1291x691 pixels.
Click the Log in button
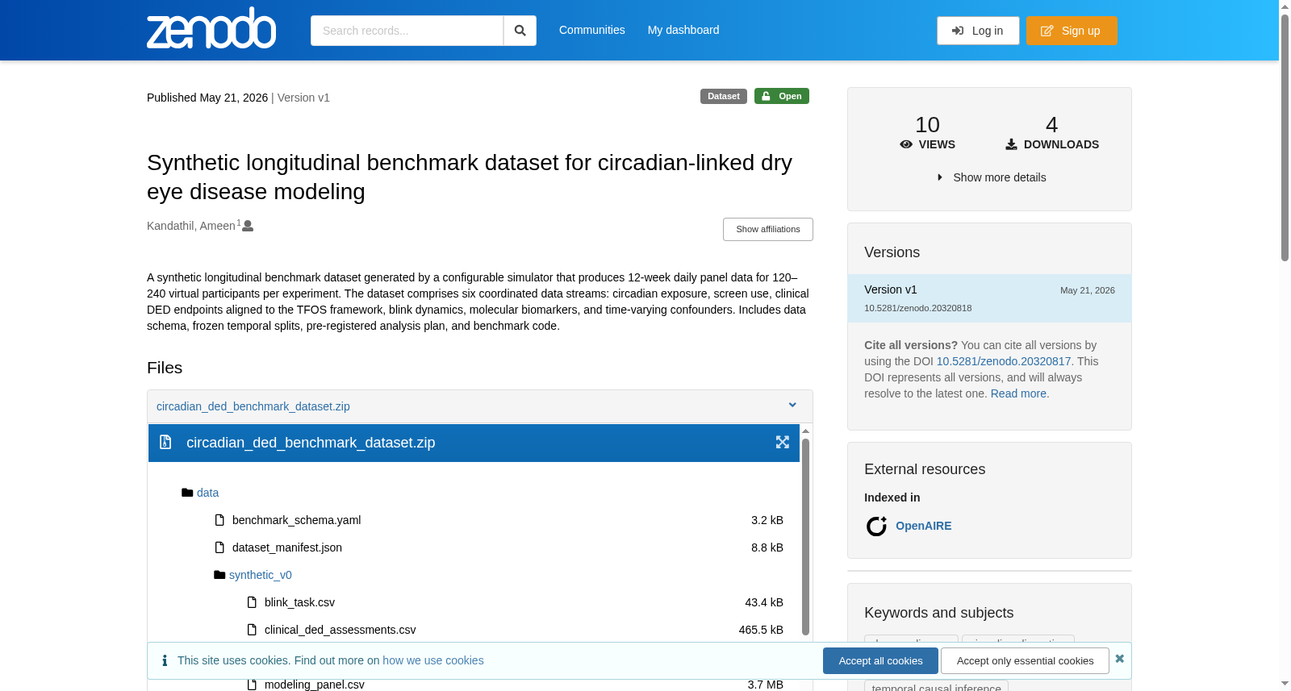[978, 31]
